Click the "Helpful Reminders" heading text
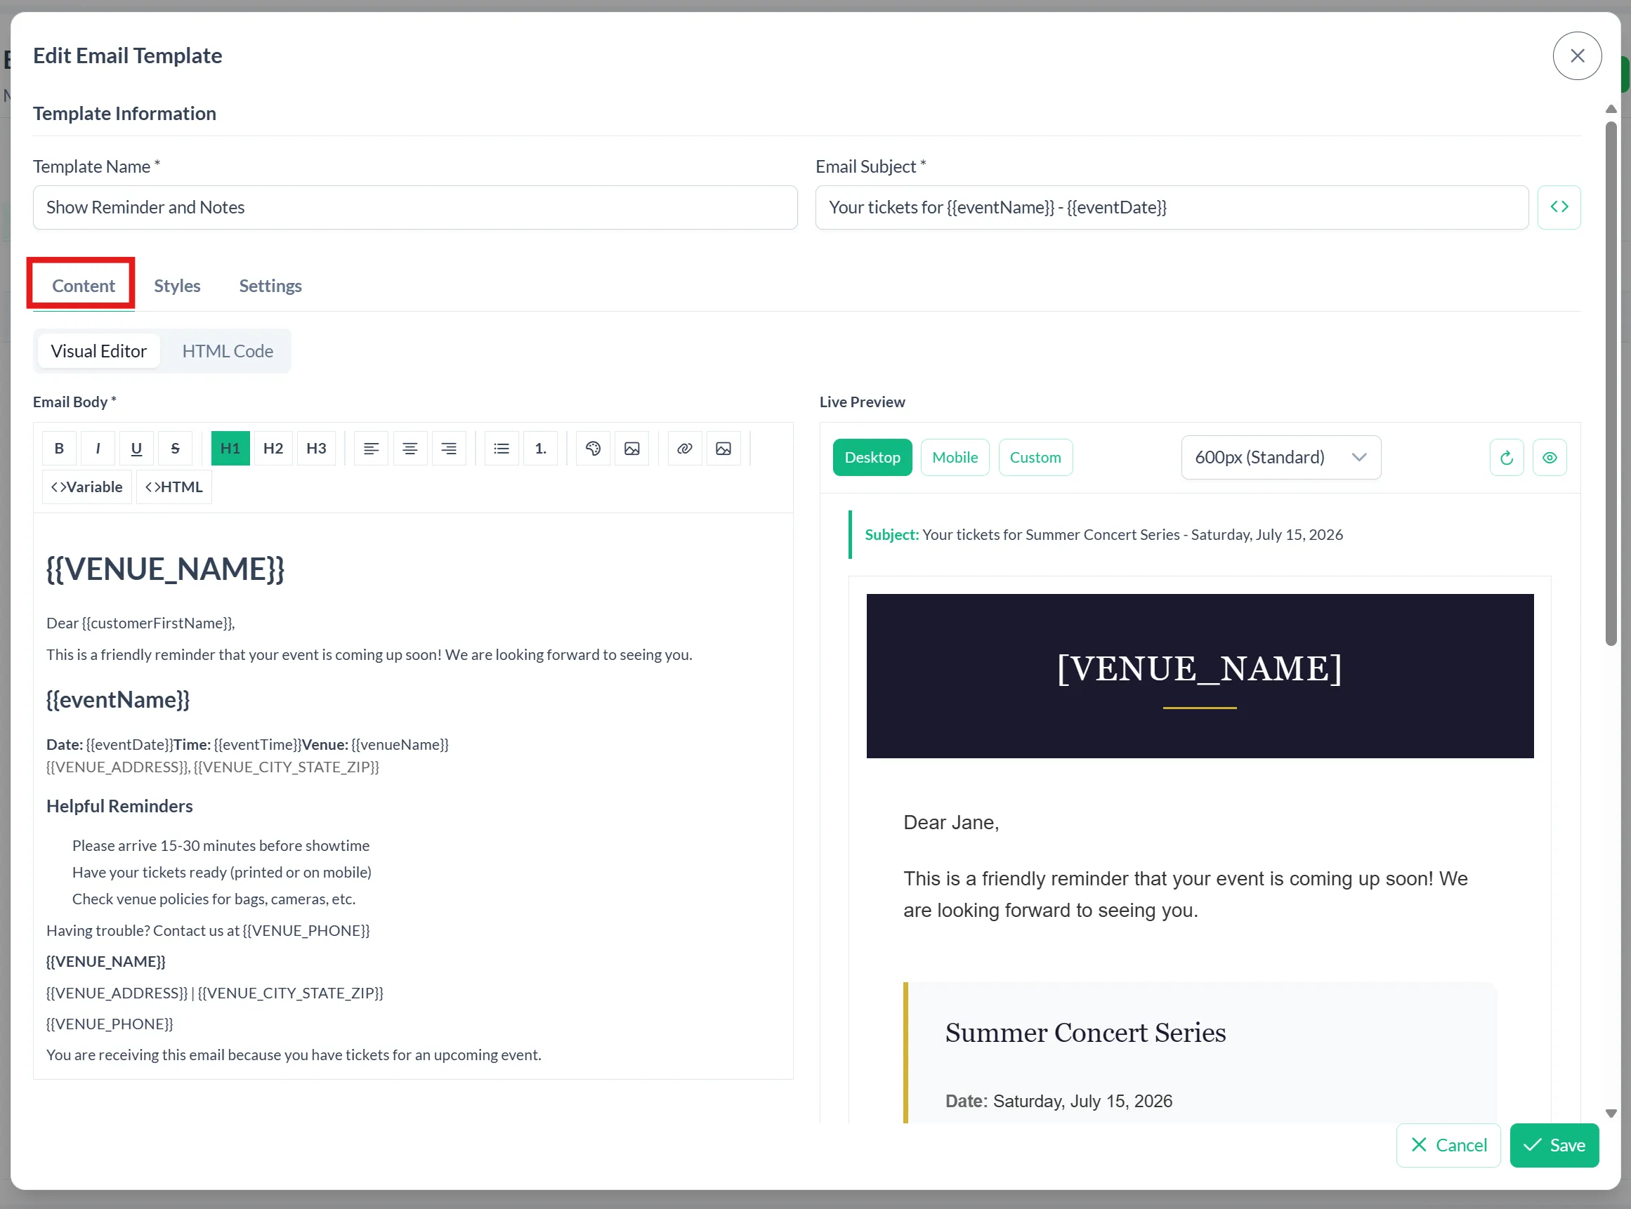The height and width of the screenshot is (1209, 1631). (x=119, y=807)
